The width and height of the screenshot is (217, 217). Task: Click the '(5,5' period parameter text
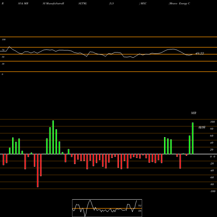coord(112,3)
